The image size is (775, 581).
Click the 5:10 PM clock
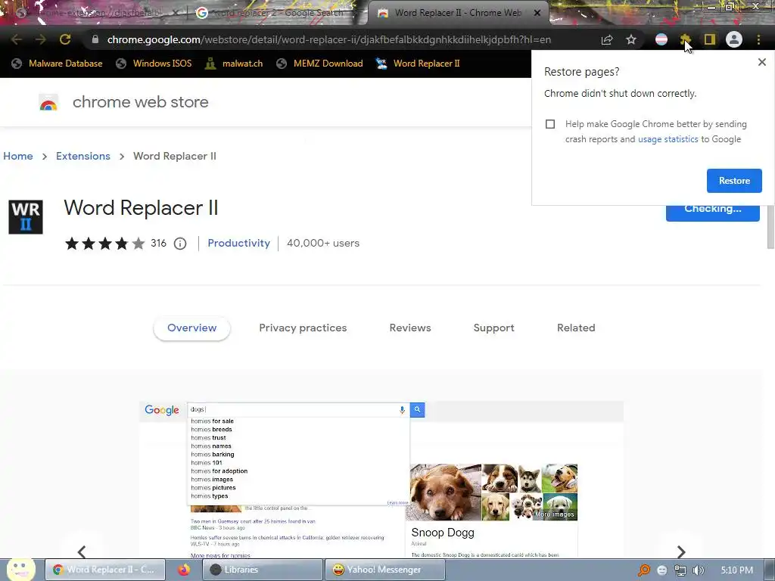pyautogui.click(x=736, y=570)
